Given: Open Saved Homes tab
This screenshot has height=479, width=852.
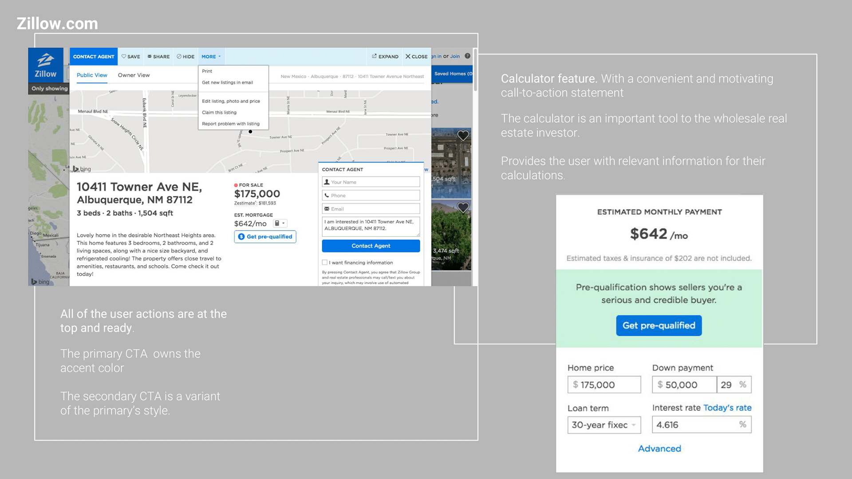Looking at the screenshot, I should pos(453,74).
